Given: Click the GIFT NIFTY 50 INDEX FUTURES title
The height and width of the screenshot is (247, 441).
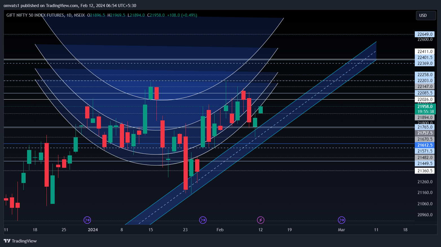Looking at the screenshot, I should 35,15.
